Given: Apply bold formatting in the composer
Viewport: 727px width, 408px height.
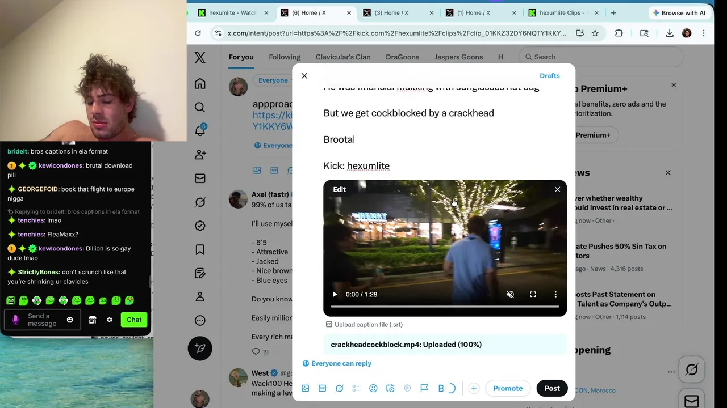Looking at the screenshot, I should 441,388.
